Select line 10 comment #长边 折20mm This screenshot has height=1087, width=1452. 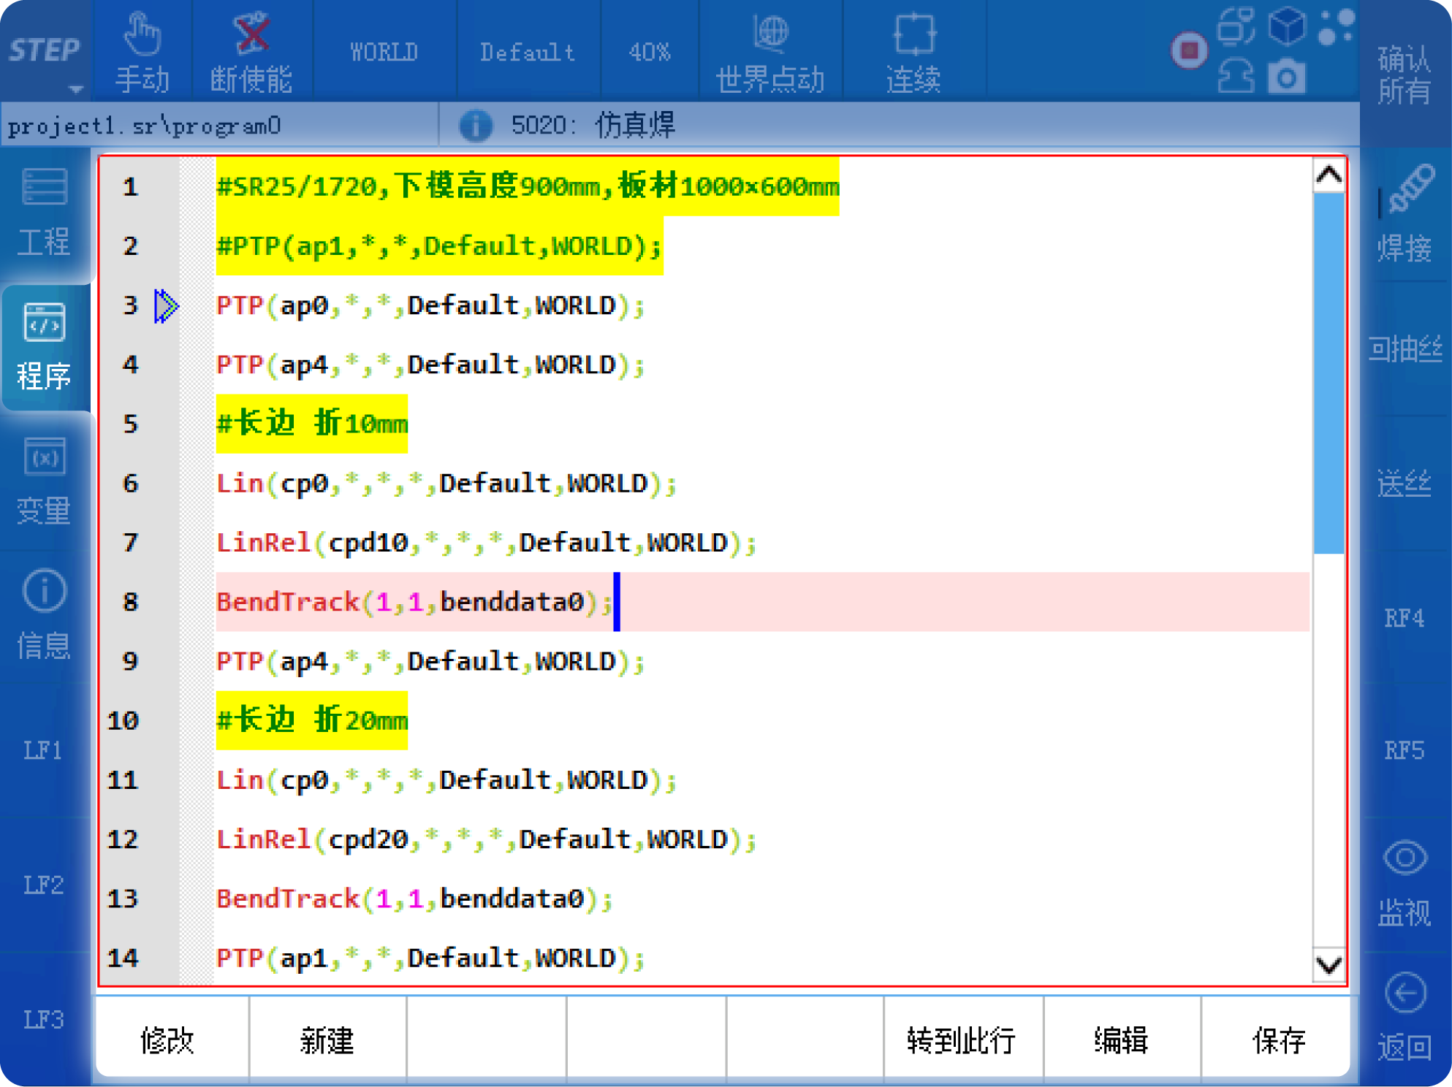pos(312,720)
